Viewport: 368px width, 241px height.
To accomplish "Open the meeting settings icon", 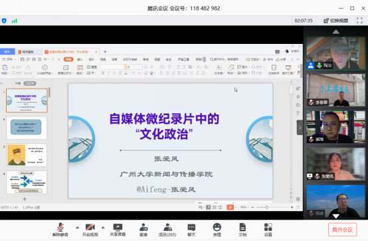I will pyautogui.click(x=268, y=230).
